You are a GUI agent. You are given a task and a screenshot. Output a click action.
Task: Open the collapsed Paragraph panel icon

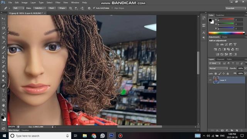tap(204, 38)
